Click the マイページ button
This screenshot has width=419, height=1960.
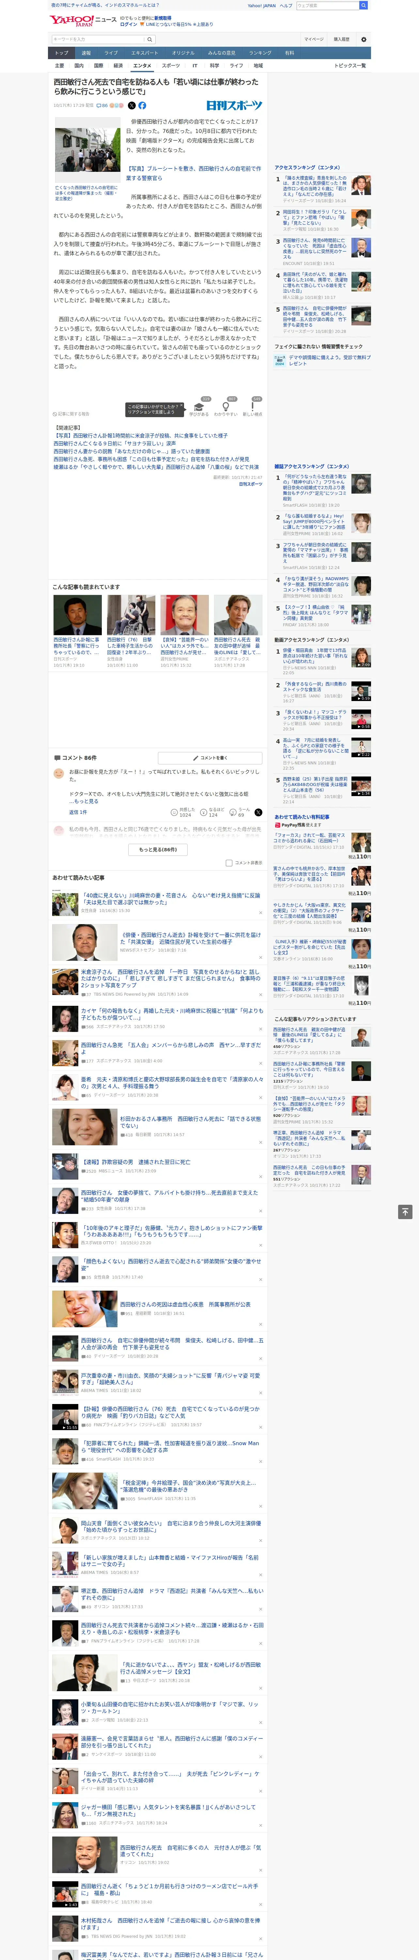point(314,40)
